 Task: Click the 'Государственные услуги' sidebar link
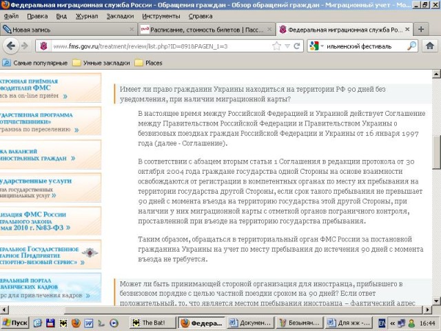[41, 183]
